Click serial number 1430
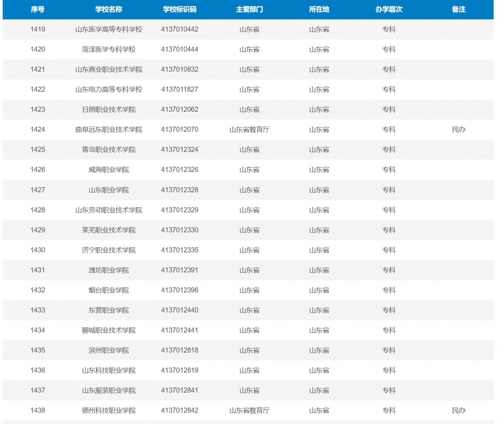This screenshot has width=497, height=430. pyautogui.click(x=38, y=250)
